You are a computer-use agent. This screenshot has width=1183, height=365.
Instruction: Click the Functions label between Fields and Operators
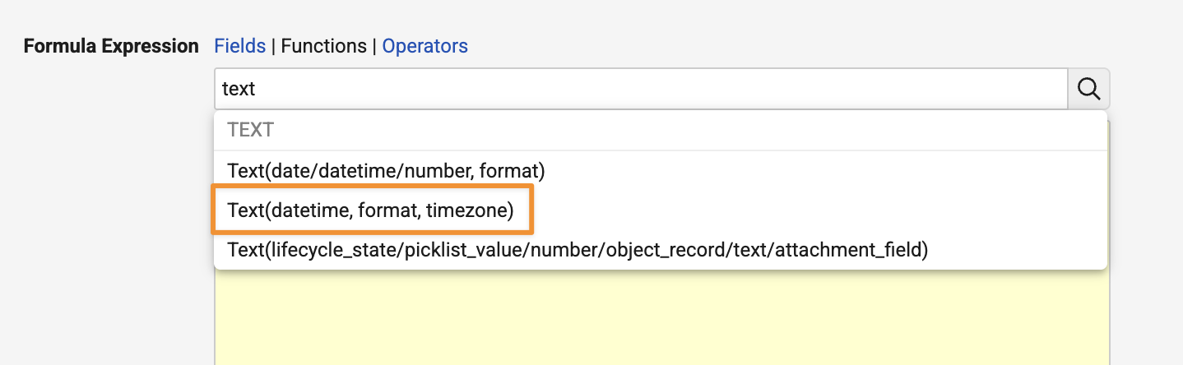323,46
